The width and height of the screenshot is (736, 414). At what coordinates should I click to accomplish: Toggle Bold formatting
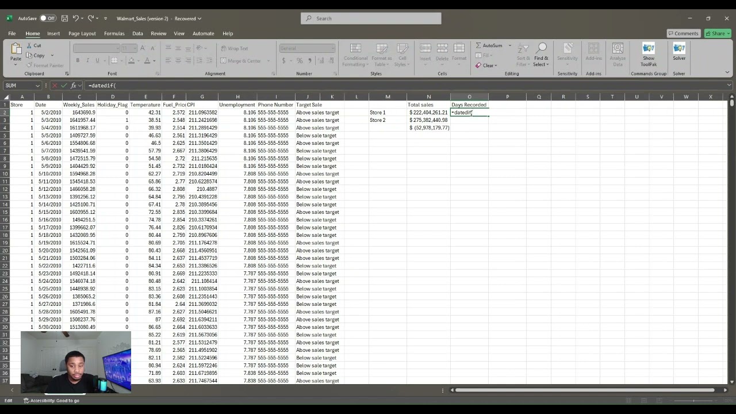point(78,60)
